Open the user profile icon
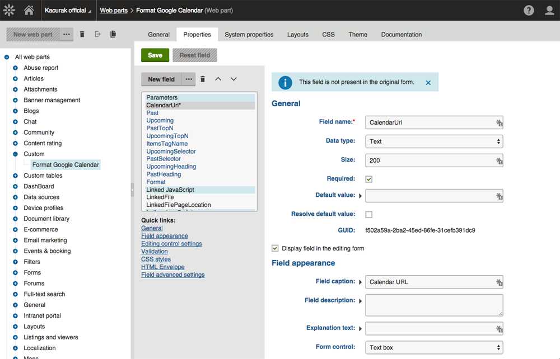 (549, 11)
